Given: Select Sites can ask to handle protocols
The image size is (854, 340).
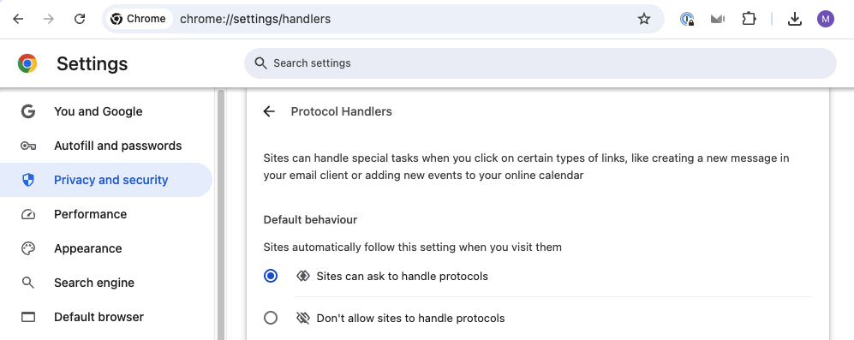Looking at the screenshot, I should click(271, 277).
